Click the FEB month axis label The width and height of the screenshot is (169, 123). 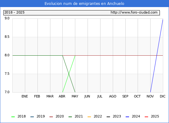(x=37, y=96)
